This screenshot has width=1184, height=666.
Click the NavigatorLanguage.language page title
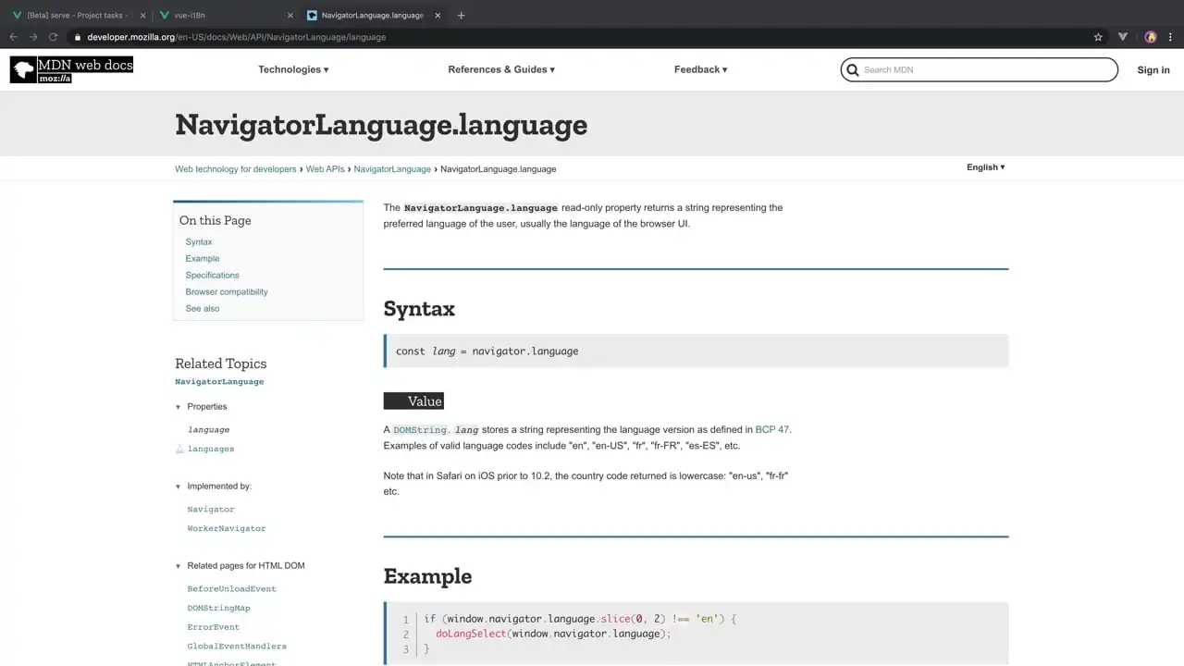(381, 125)
